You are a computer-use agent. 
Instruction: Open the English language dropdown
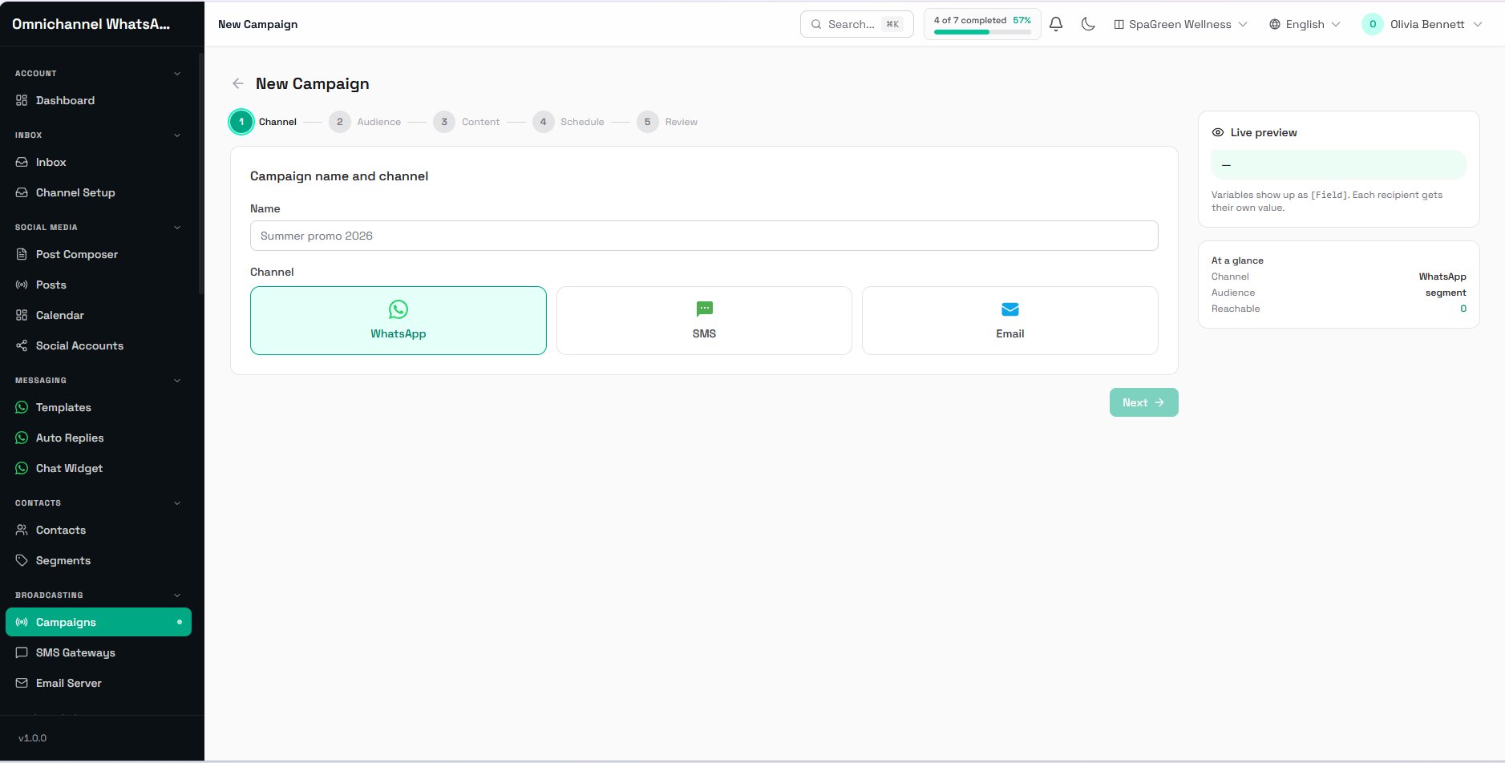1305,24
